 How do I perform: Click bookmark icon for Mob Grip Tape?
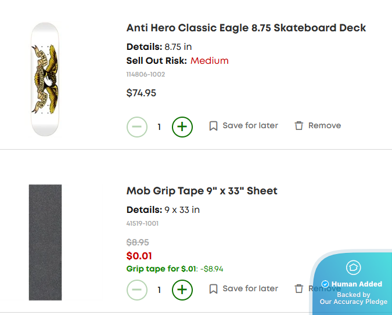[x=214, y=289]
